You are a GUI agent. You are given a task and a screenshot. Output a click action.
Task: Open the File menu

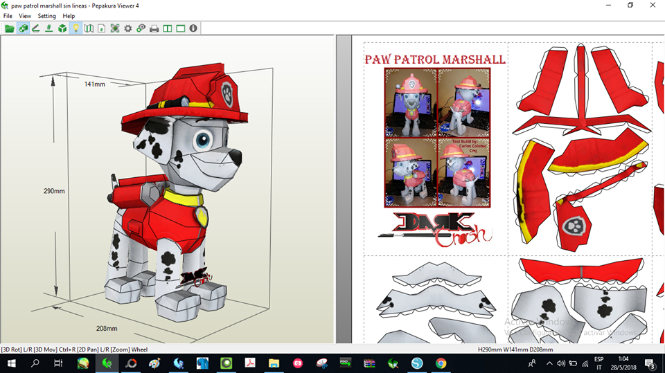(x=8, y=16)
